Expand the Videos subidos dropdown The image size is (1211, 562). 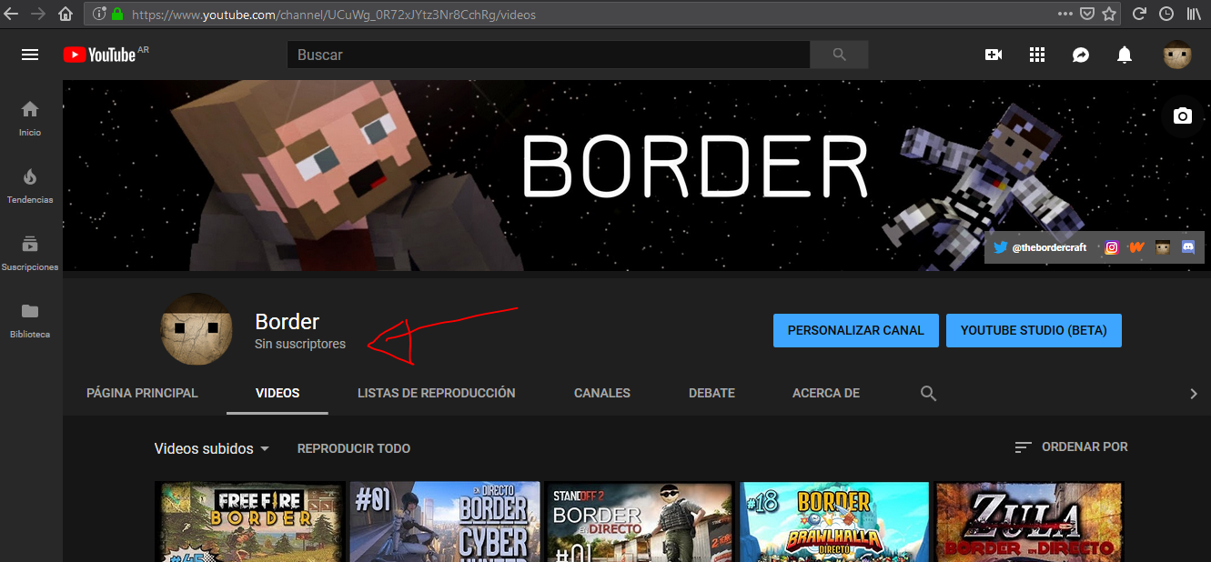212,448
